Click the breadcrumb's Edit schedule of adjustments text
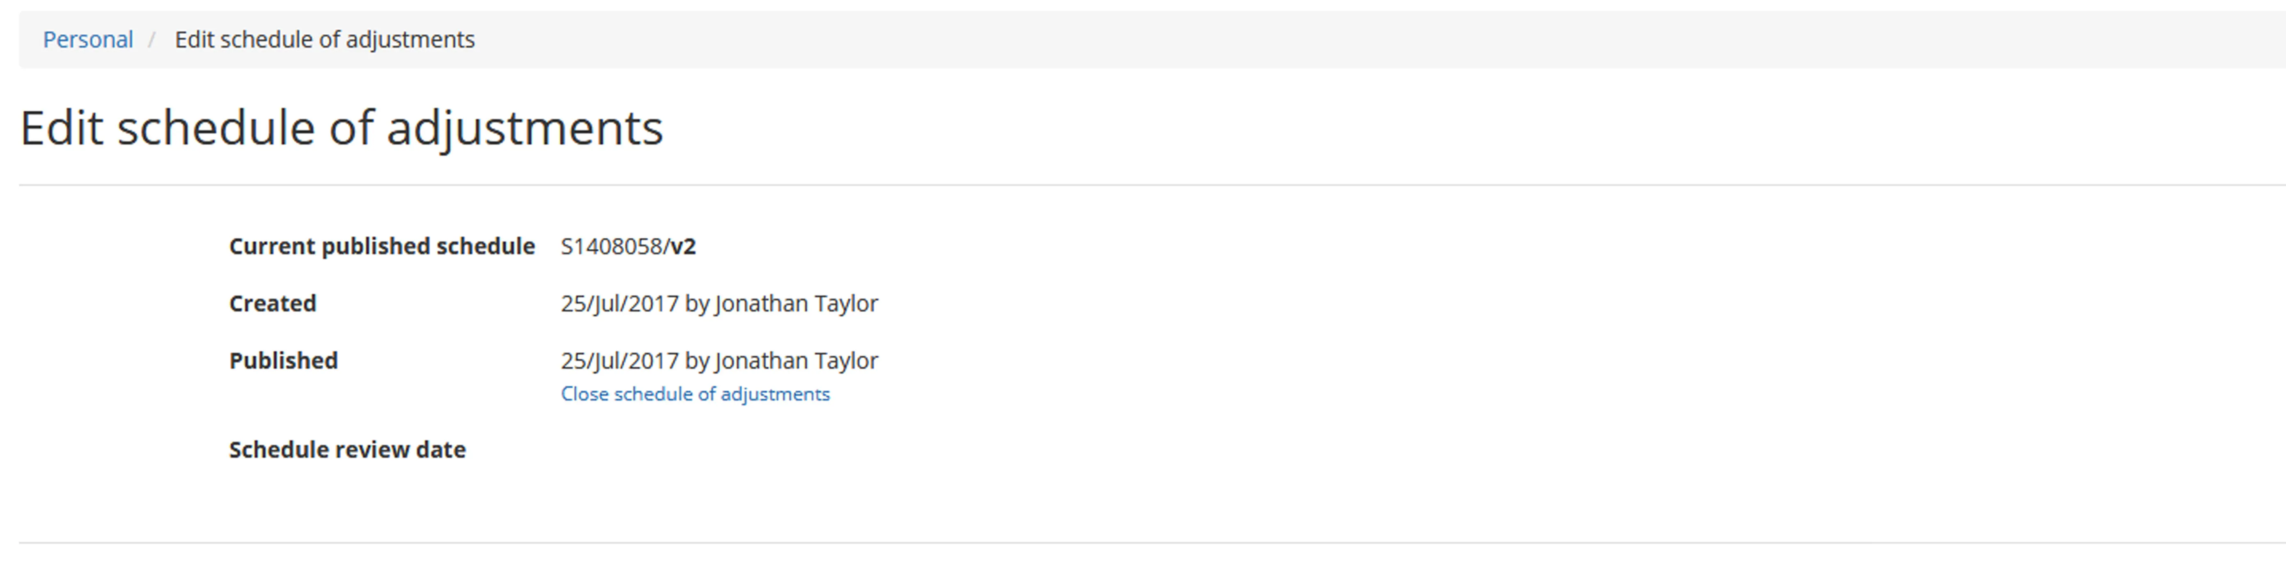 click(324, 40)
